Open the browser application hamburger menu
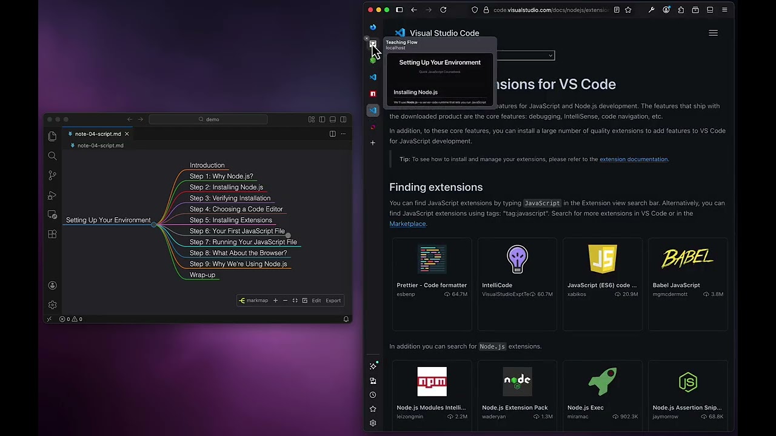The height and width of the screenshot is (436, 776). point(724,10)
